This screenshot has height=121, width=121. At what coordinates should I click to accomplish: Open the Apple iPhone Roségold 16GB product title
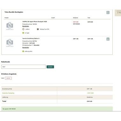point(34,22)
